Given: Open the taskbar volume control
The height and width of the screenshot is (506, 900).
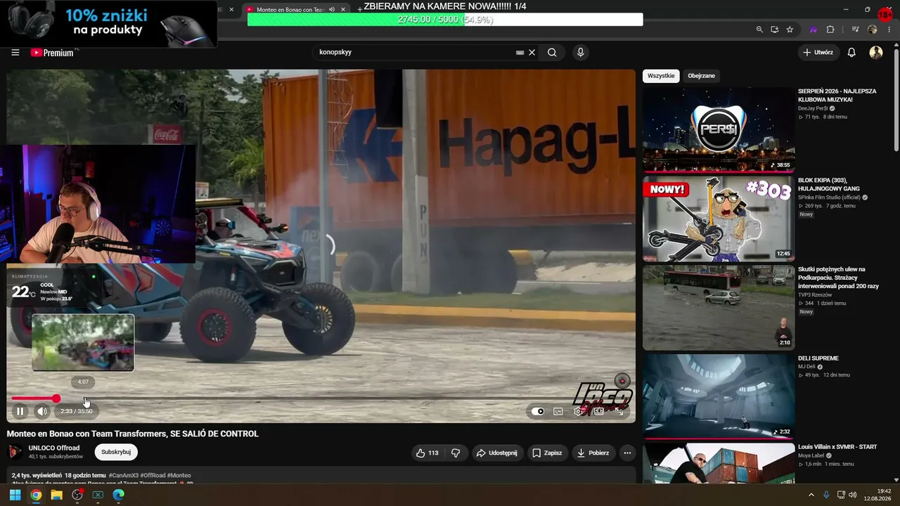Looking at the screenshot, I should 853,495.
